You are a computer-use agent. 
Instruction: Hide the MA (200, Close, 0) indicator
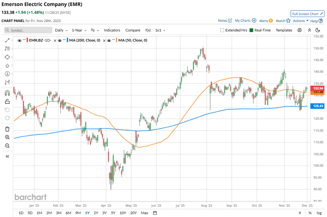point(60,40)
